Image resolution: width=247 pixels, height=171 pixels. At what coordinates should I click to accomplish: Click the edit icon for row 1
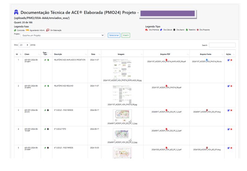pyautogui.click(x=228, y=60)
